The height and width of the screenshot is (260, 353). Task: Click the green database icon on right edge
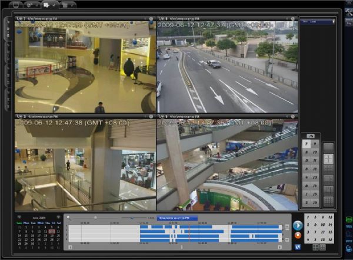click(348, 219)
